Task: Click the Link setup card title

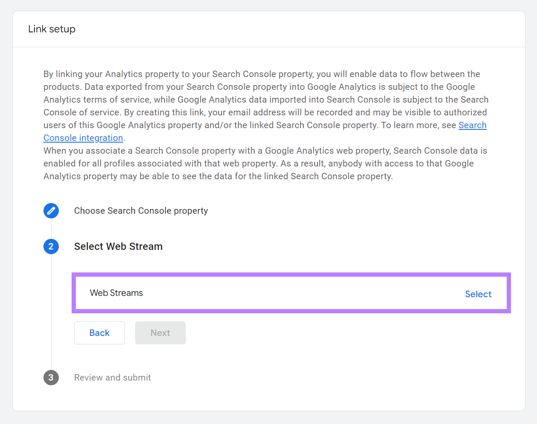Action: point(52,29)
